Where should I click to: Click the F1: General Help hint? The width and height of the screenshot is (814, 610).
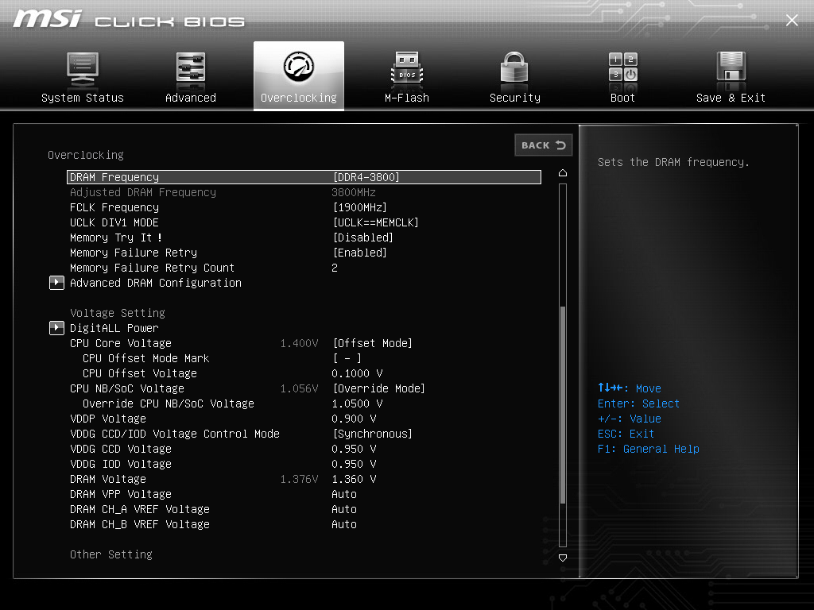pos(649,449)
